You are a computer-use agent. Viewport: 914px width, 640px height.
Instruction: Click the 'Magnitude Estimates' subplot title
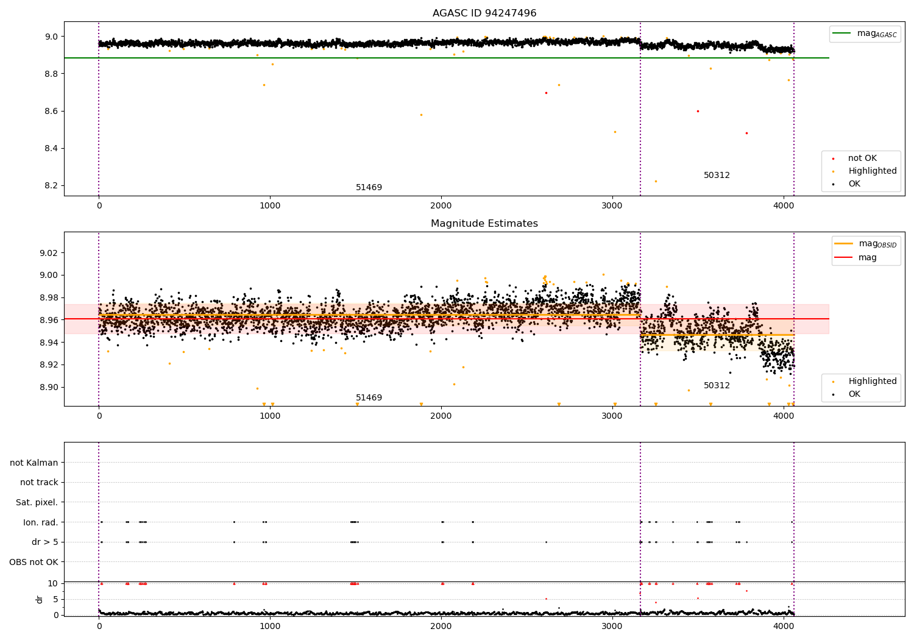pos(484,224)
